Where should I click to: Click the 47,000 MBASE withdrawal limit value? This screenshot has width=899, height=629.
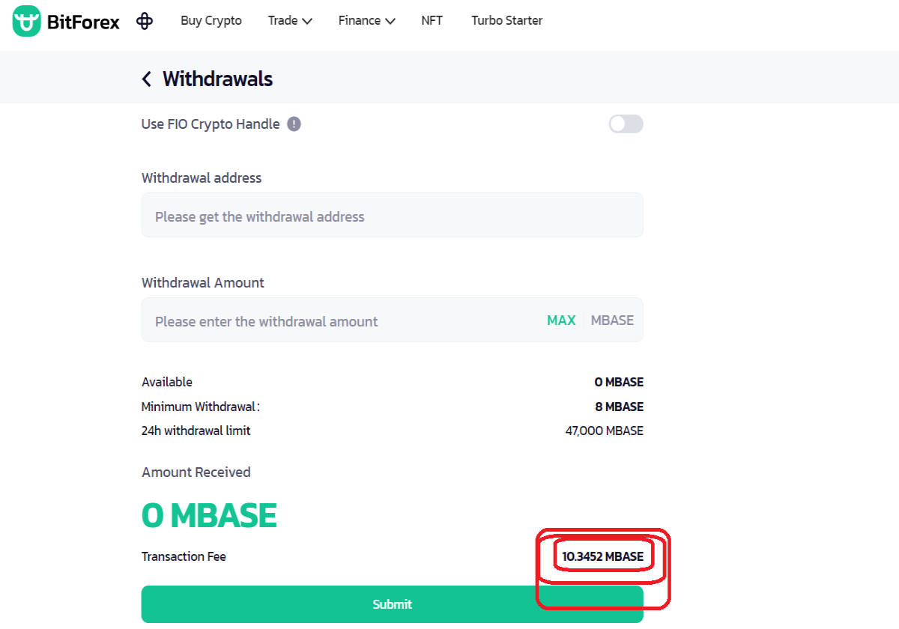point(605,431)
